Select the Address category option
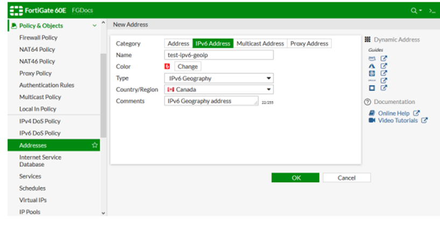This screenshot has height=225, width=440. point(178,43)
